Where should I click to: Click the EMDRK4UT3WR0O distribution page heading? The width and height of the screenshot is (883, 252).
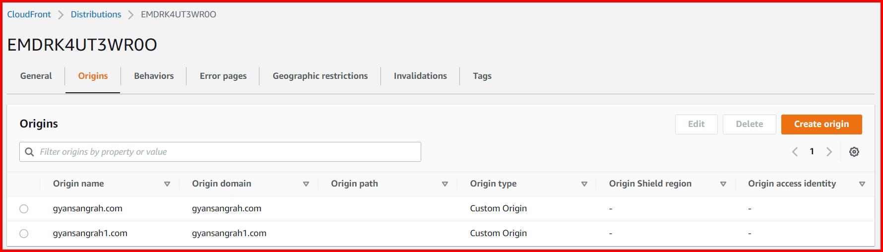(82, 45)
